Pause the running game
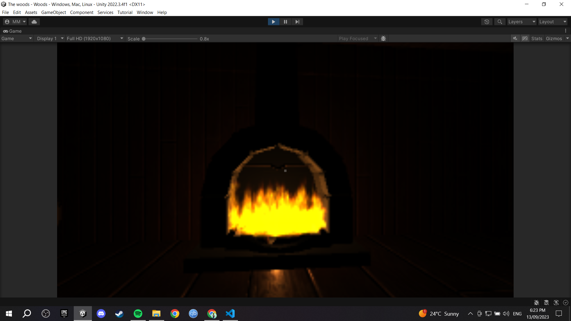Viewport: 571px width, 321px height. pyautogui.click(x=285, y=22)
